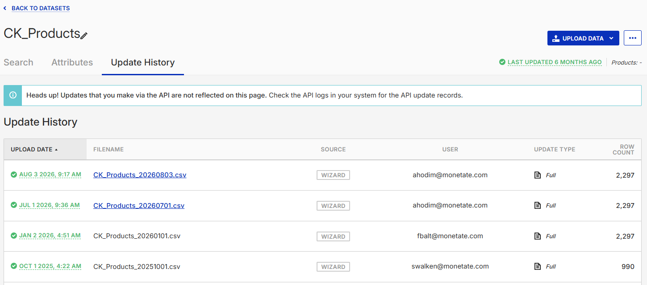The image size is (647, 285).
Task: Select the Update History tab
Action: (x=142, y=62)
